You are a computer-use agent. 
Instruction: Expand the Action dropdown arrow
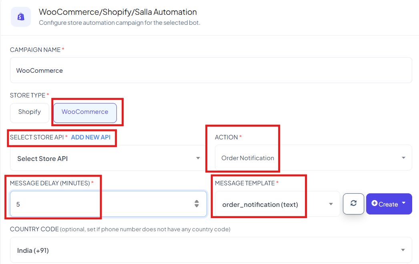pyautogui.click(x=403, y=158)
